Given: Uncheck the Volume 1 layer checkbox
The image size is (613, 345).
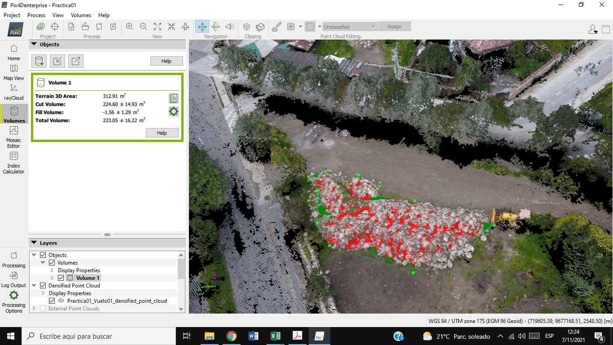Looking at the screenshot, I should point(61,278).
